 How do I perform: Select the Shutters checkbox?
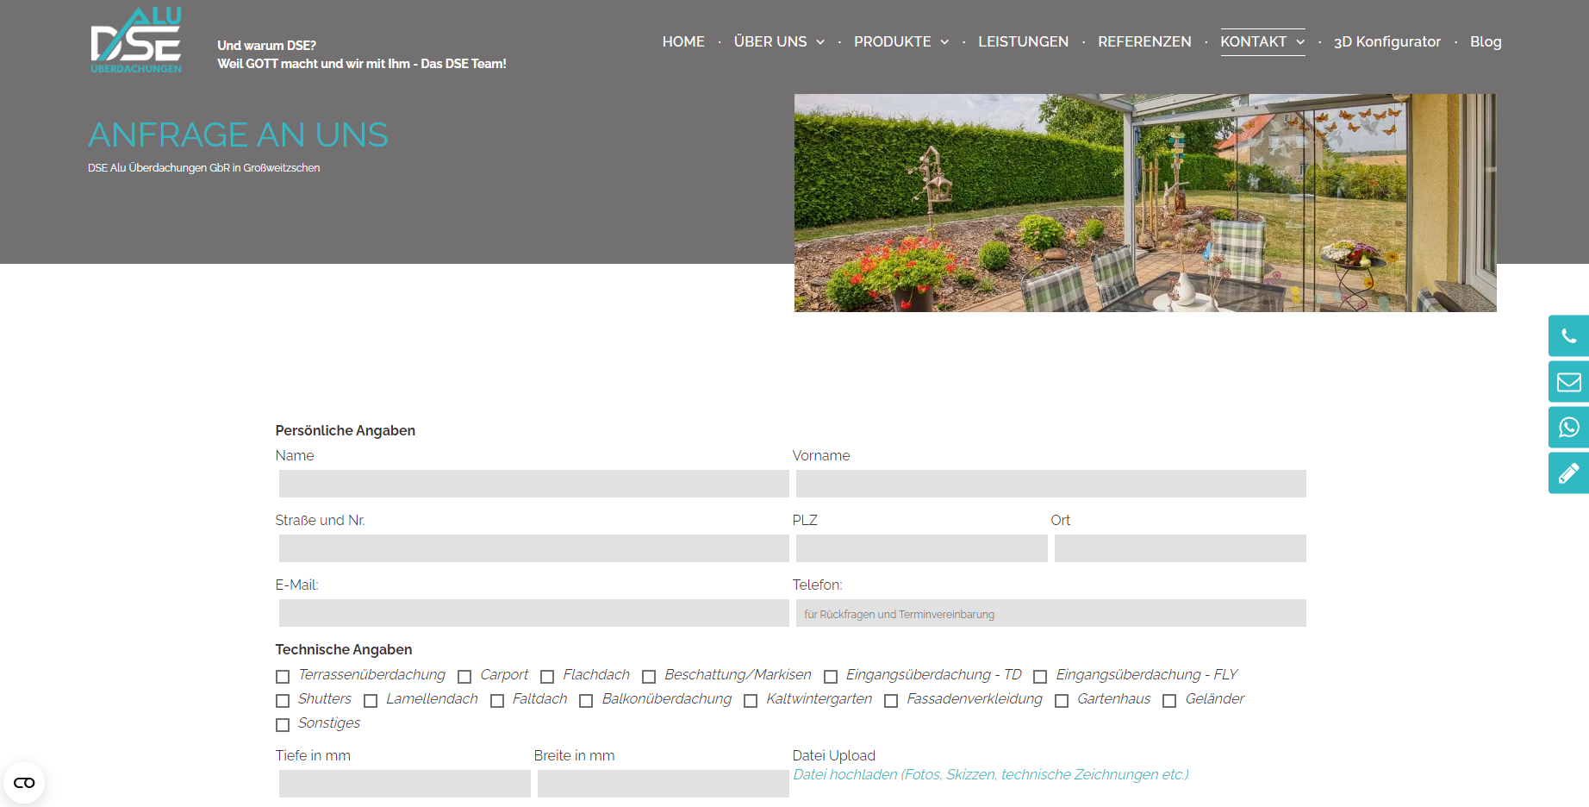point(283,701)
